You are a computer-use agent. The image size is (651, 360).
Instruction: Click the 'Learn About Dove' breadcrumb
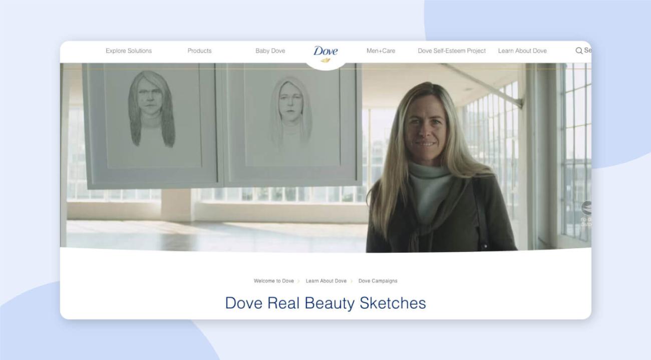pos(327,281)
